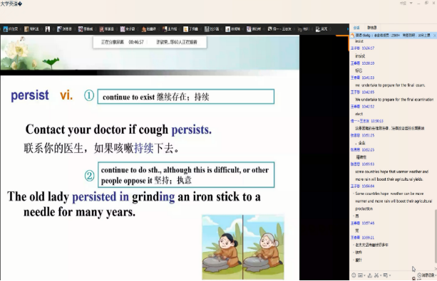The width and height of the screenshot is (437, 281).
Task: Click the pinned announcement avatar icon
Action: tap(353, 36)
